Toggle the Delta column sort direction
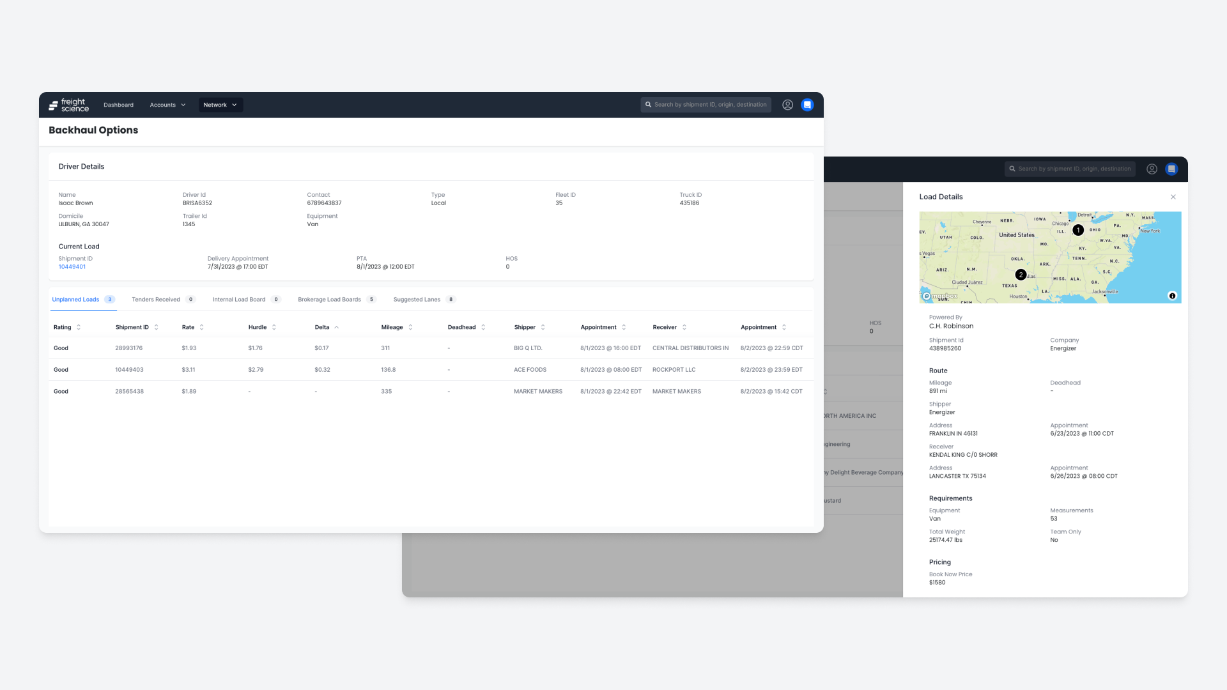This screenshot has height=690, width=1227. (338, 327)
